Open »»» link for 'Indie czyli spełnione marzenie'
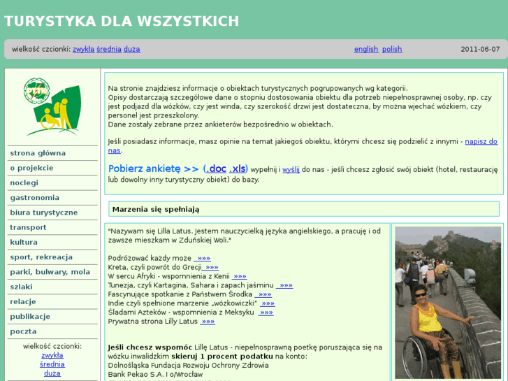Viewport: 508px width, 381px height. tap(268, 303)
